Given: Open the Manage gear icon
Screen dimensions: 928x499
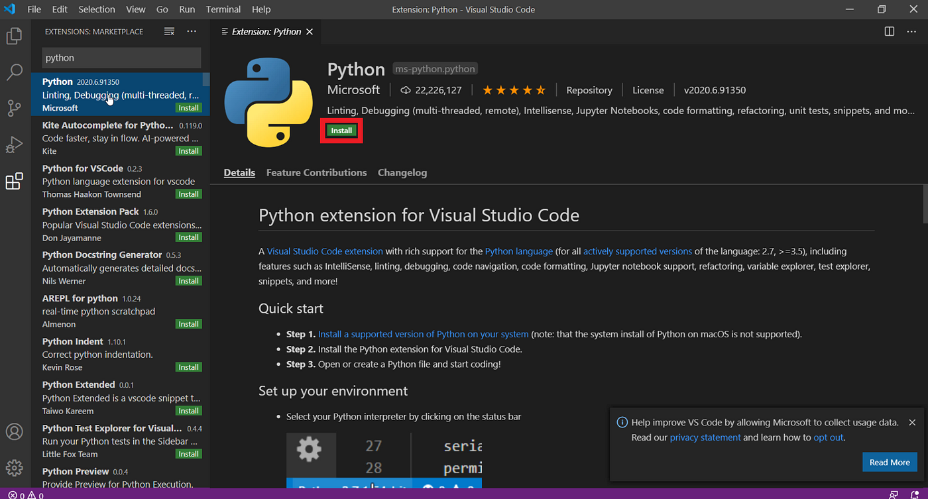Looking at the screenshot, I should pos(14,467).
